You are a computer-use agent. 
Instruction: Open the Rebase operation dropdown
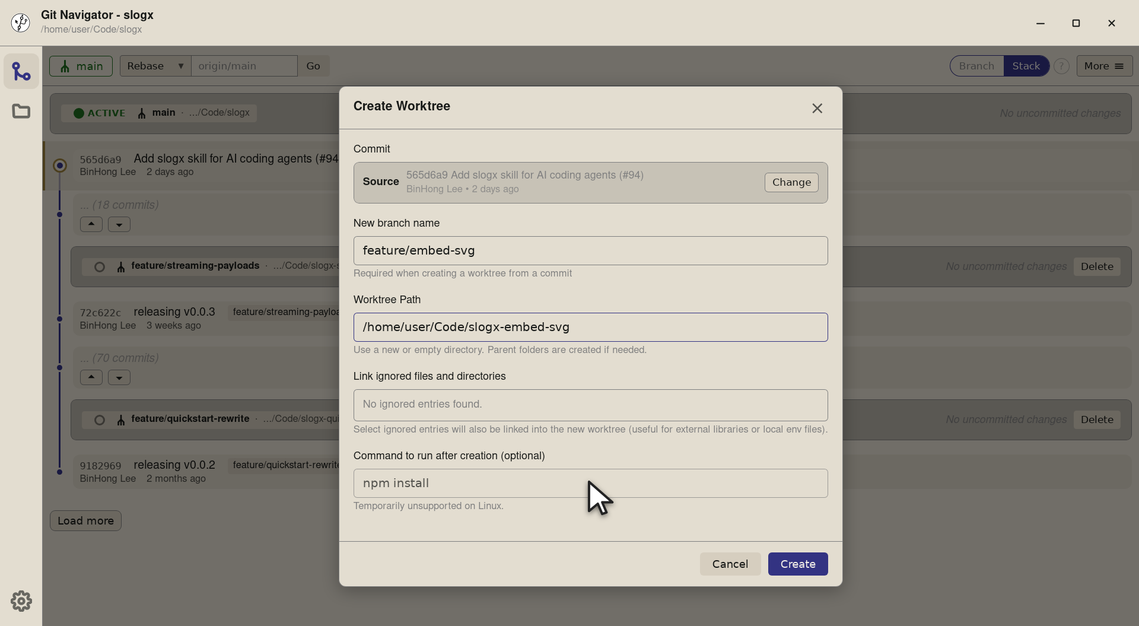coord(155,66)
